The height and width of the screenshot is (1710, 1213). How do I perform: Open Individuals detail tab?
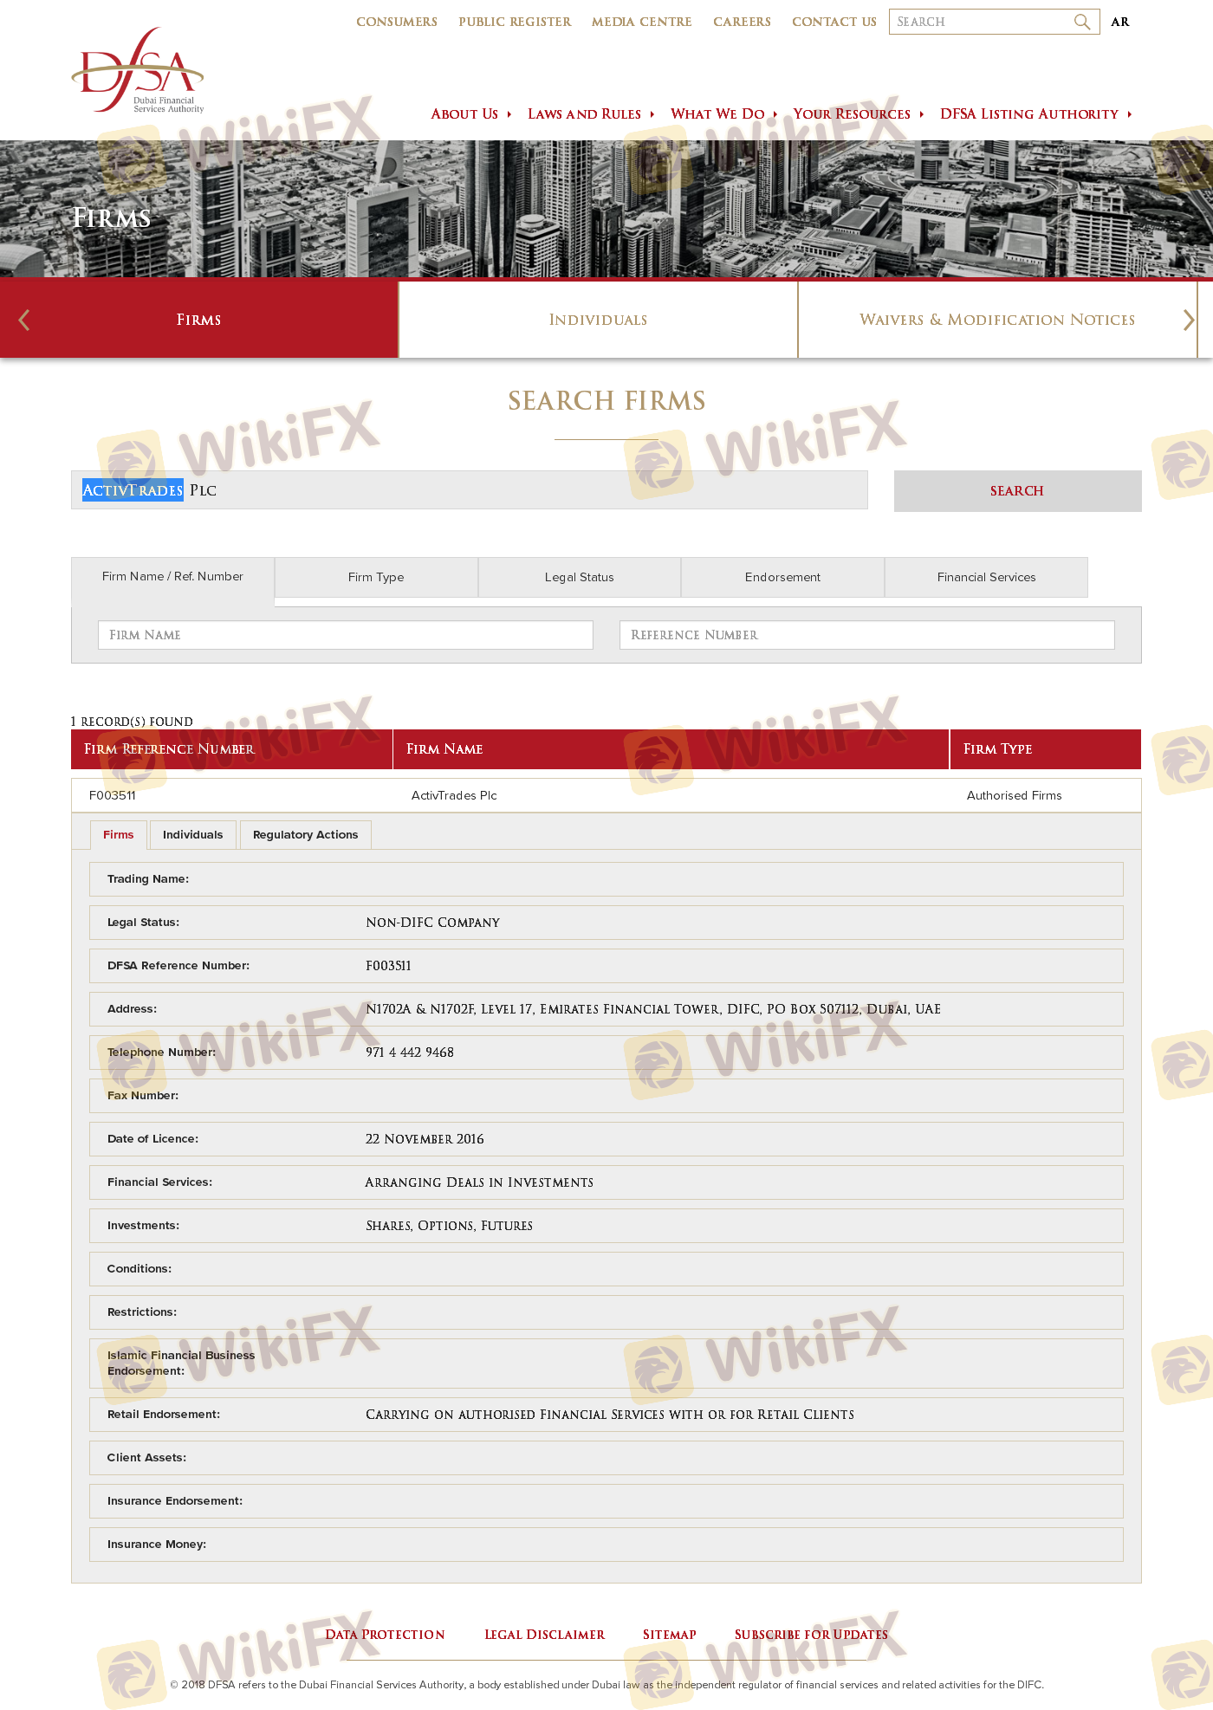(193, 835)
